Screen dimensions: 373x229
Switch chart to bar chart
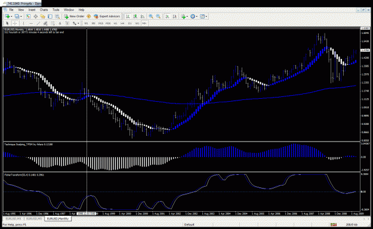click(128, 17)
